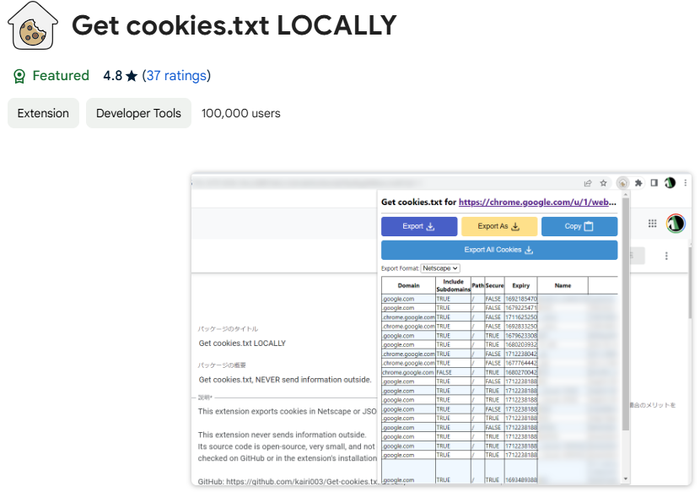The width and height of the screenshot is (700, 492).
Task: Select the Extension category chip
Action: [x=44, y=113]
